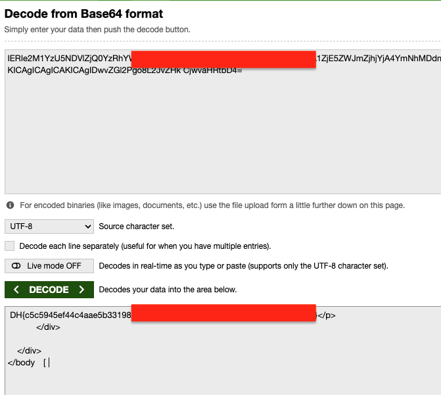Click the right chevron on DECODE button
This screenshot has height=395, width=441.
(x=81, y=290)
